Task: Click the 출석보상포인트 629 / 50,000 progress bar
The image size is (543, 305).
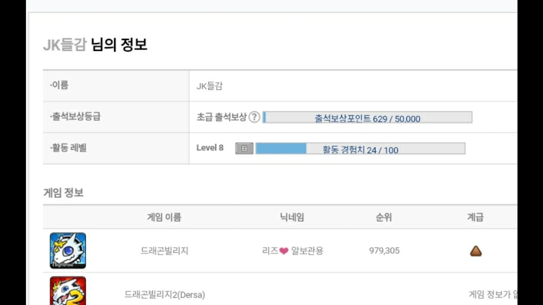Action: [367, 117]
